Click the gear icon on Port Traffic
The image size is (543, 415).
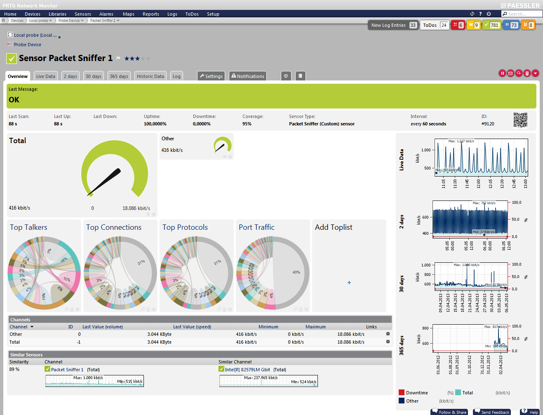click(x=306, y=309)
